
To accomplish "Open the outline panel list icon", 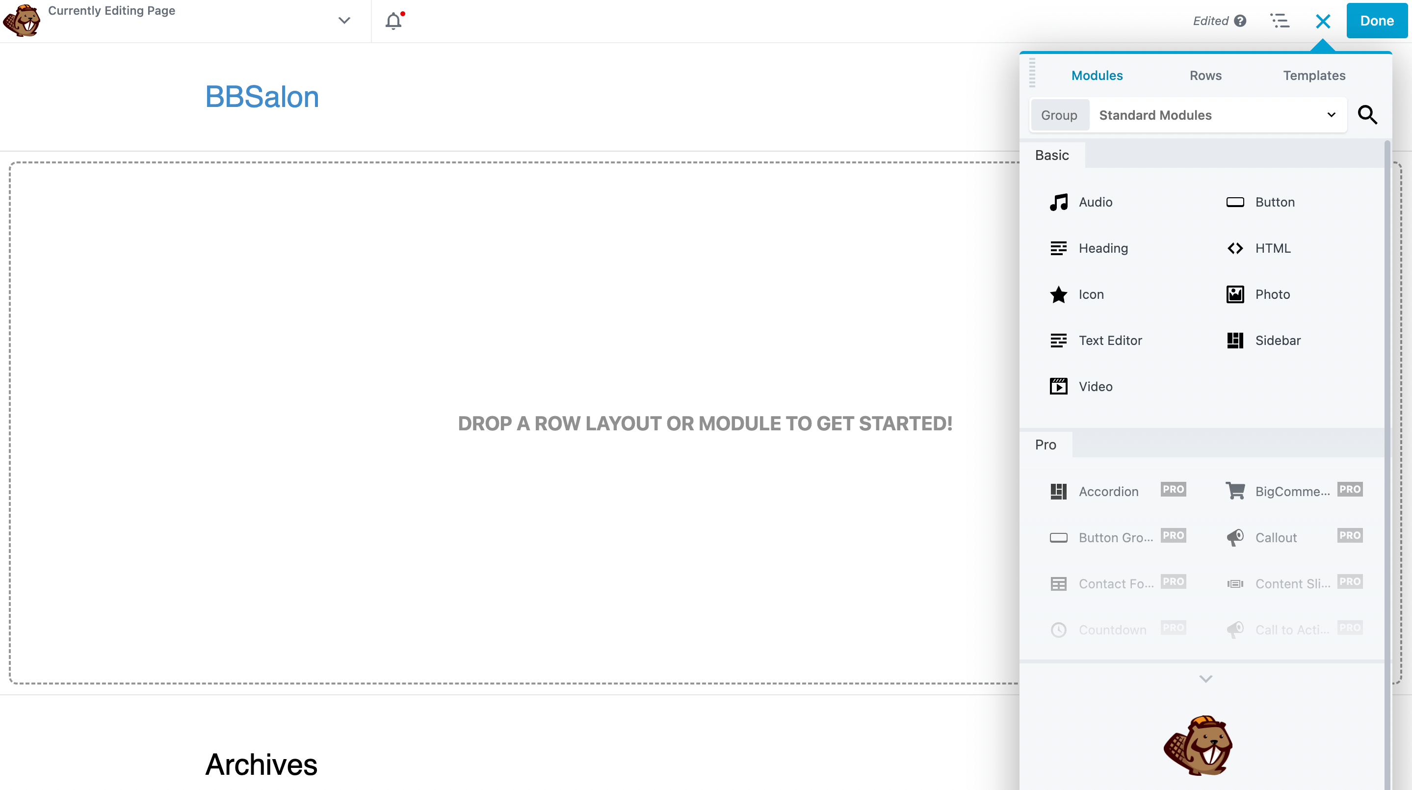I will pyautogui.click(x=1280, y=21).
